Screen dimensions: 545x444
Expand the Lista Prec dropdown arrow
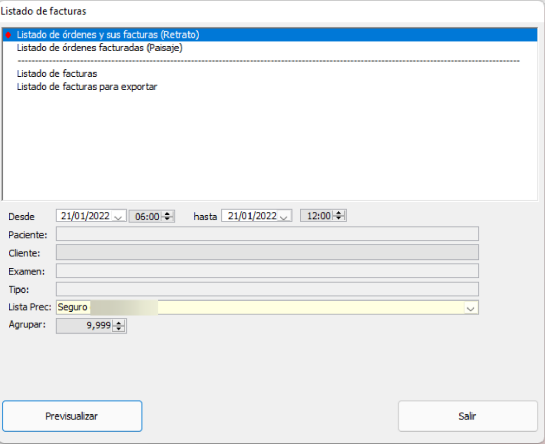[x=470, y=308]
